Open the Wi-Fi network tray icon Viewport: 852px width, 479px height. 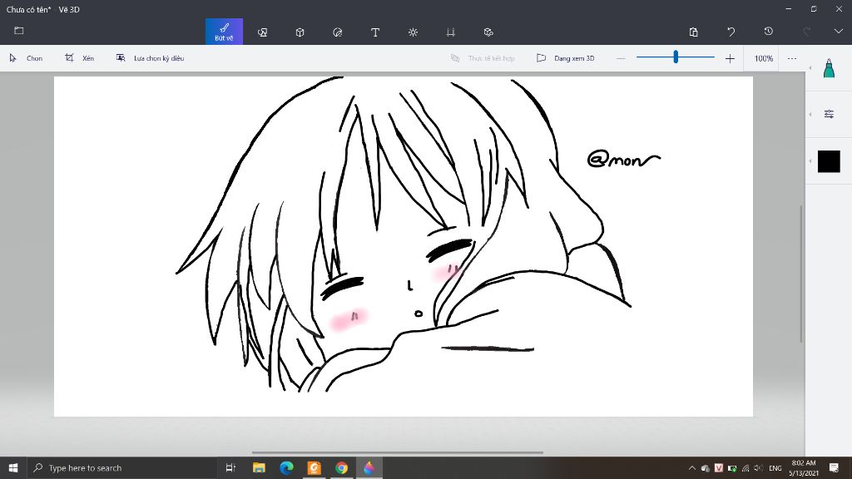745,468
